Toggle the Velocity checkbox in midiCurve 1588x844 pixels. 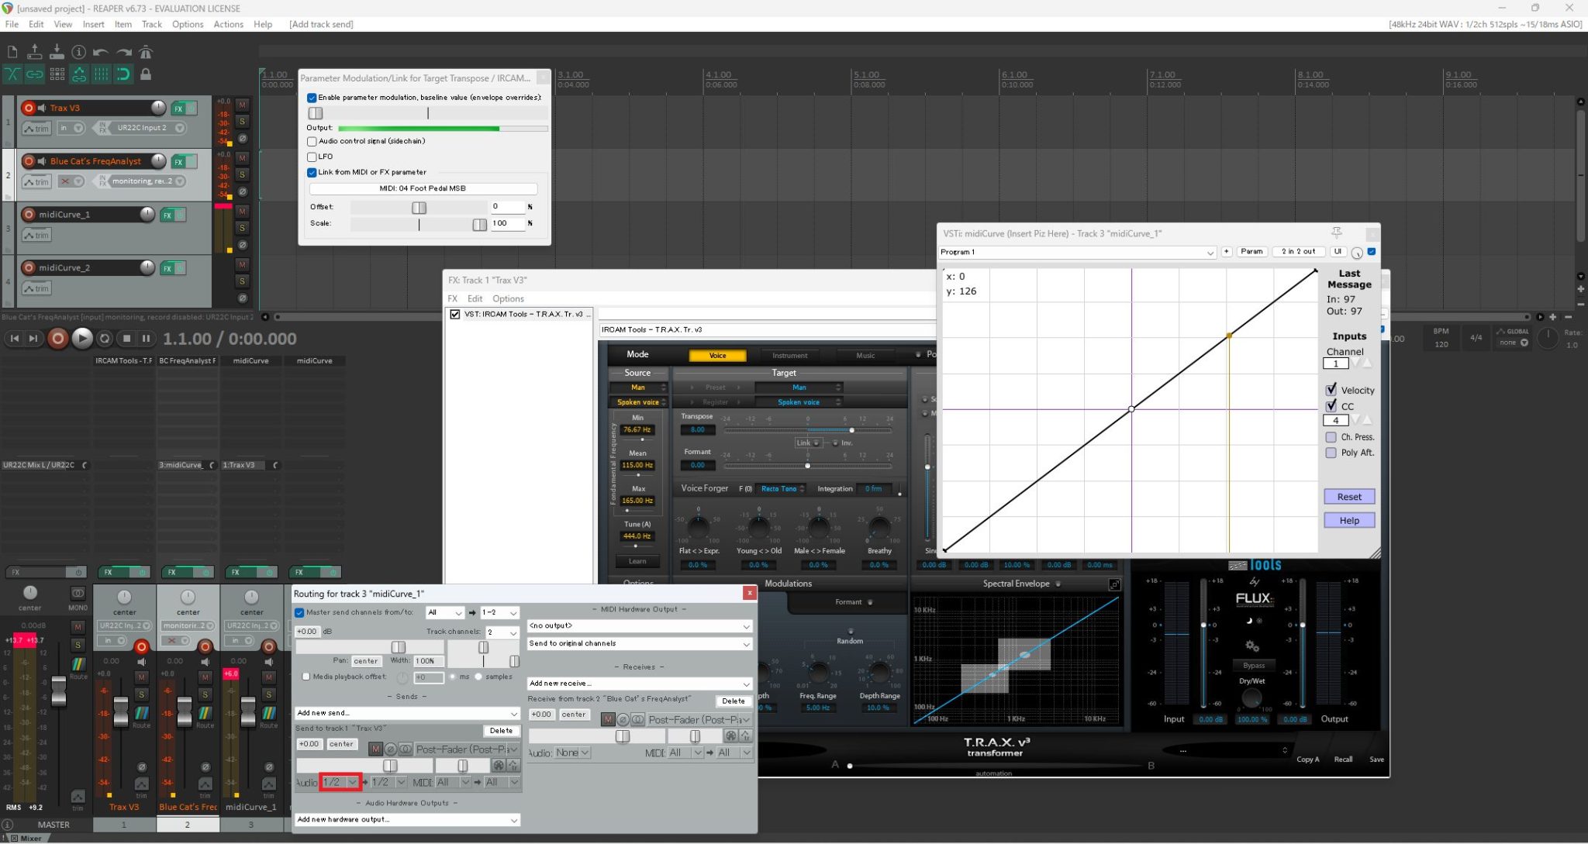[1331, 390]
